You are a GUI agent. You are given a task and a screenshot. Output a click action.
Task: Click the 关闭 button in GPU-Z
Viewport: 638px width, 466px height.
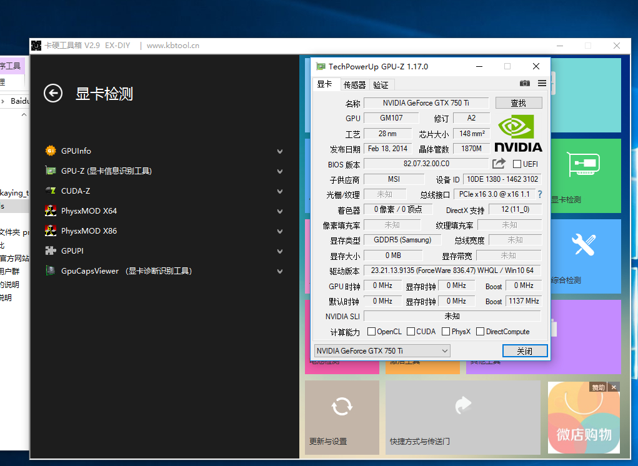[525, 351]
